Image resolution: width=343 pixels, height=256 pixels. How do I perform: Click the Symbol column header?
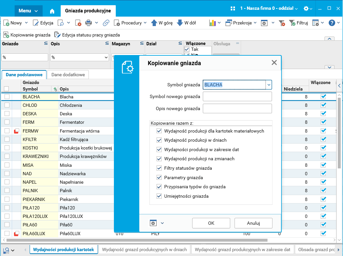tap(30, 89)
